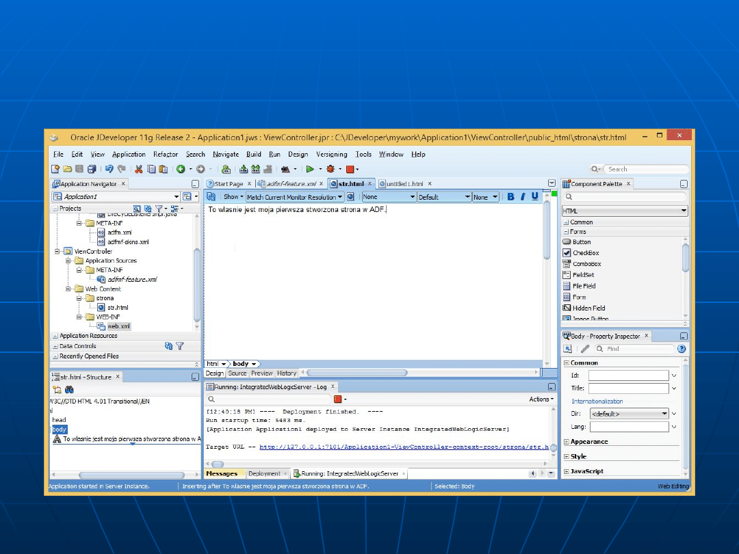Open the Refactor menu

166,154
